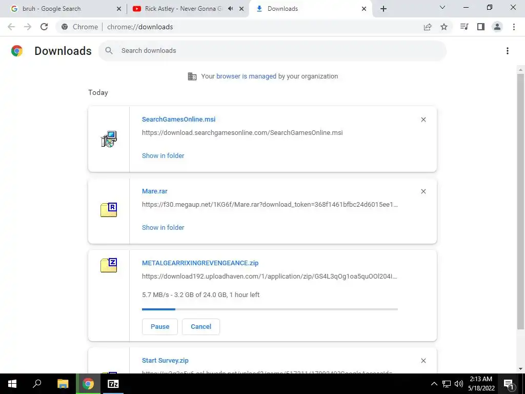Click the browser is managed link
Screen dimensions: 525x394
tap(246, 76)
